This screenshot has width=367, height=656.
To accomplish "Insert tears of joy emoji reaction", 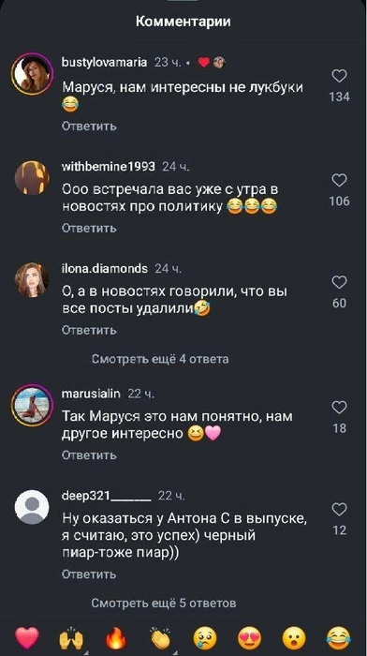I will point(338,639).
